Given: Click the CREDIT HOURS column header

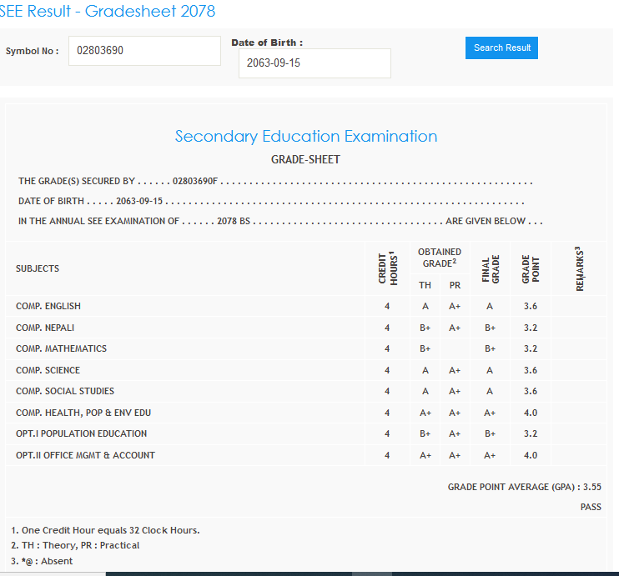Looking at the screenshot, I should click(386, 268).
